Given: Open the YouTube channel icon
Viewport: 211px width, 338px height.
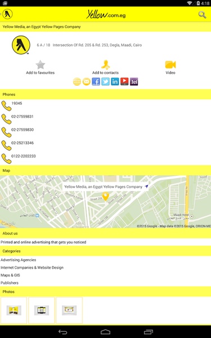Looking at the screenshot, I should [124, 82].
